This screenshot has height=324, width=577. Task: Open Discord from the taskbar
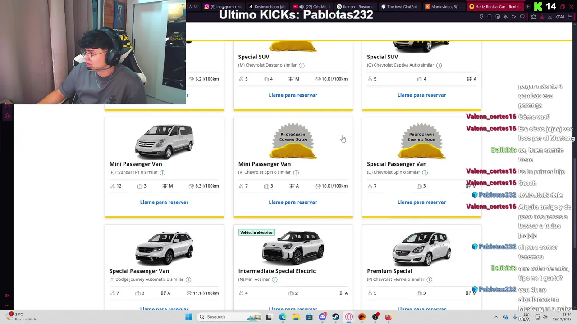coord(322,317)
